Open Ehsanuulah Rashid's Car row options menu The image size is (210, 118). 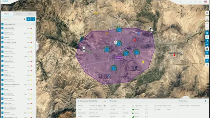pyautogui.click(x=33, y=85)
